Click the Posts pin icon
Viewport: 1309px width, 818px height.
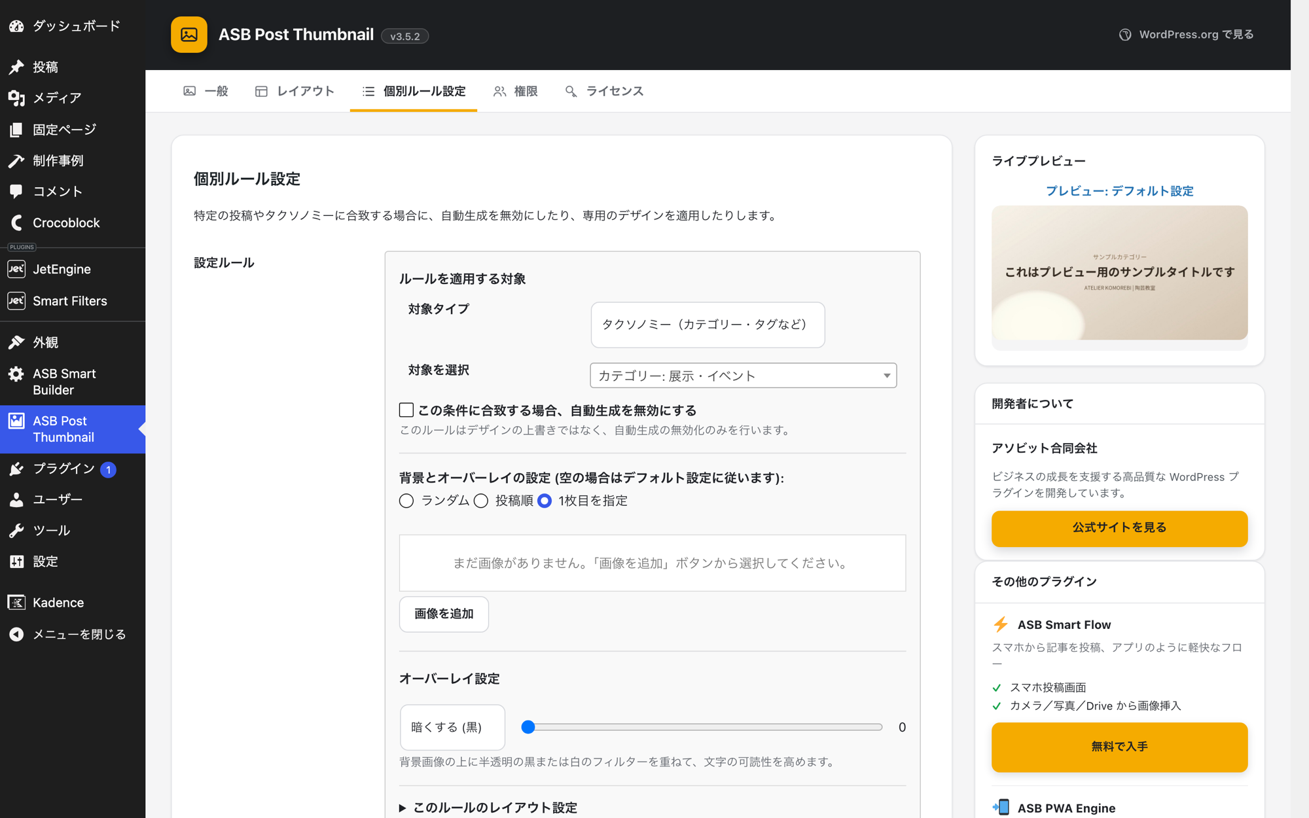(x=16, y=67)
